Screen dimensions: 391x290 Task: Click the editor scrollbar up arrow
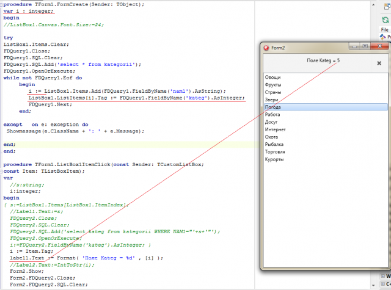[x=373, y=4]
